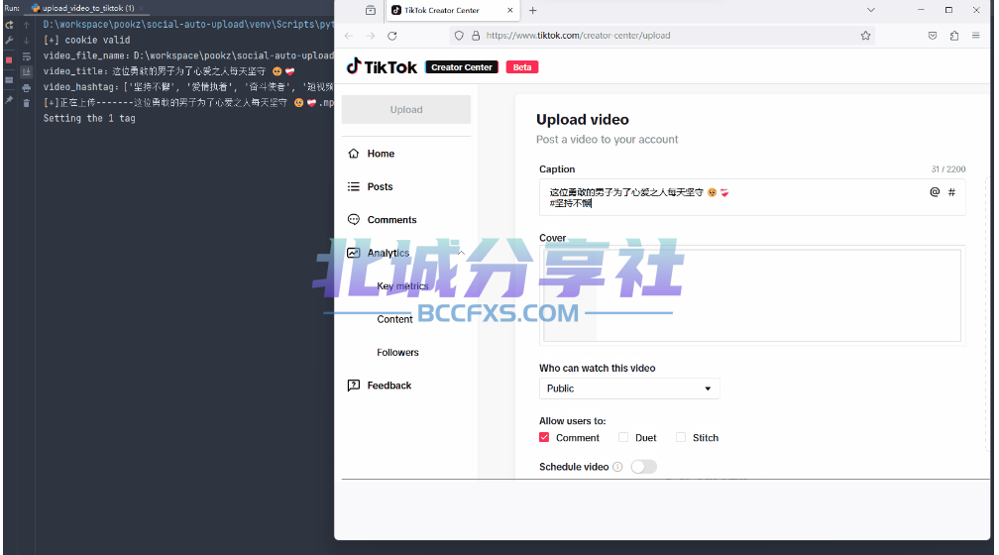Close the TikTok Creator Center browser tab

(509, 10)
